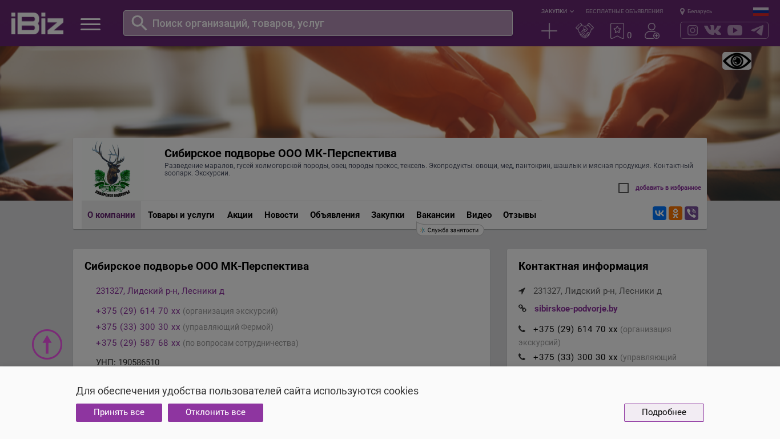780x439 pixels.
Task: Click the УНП: 190586510 text
Action: point(128,362)
